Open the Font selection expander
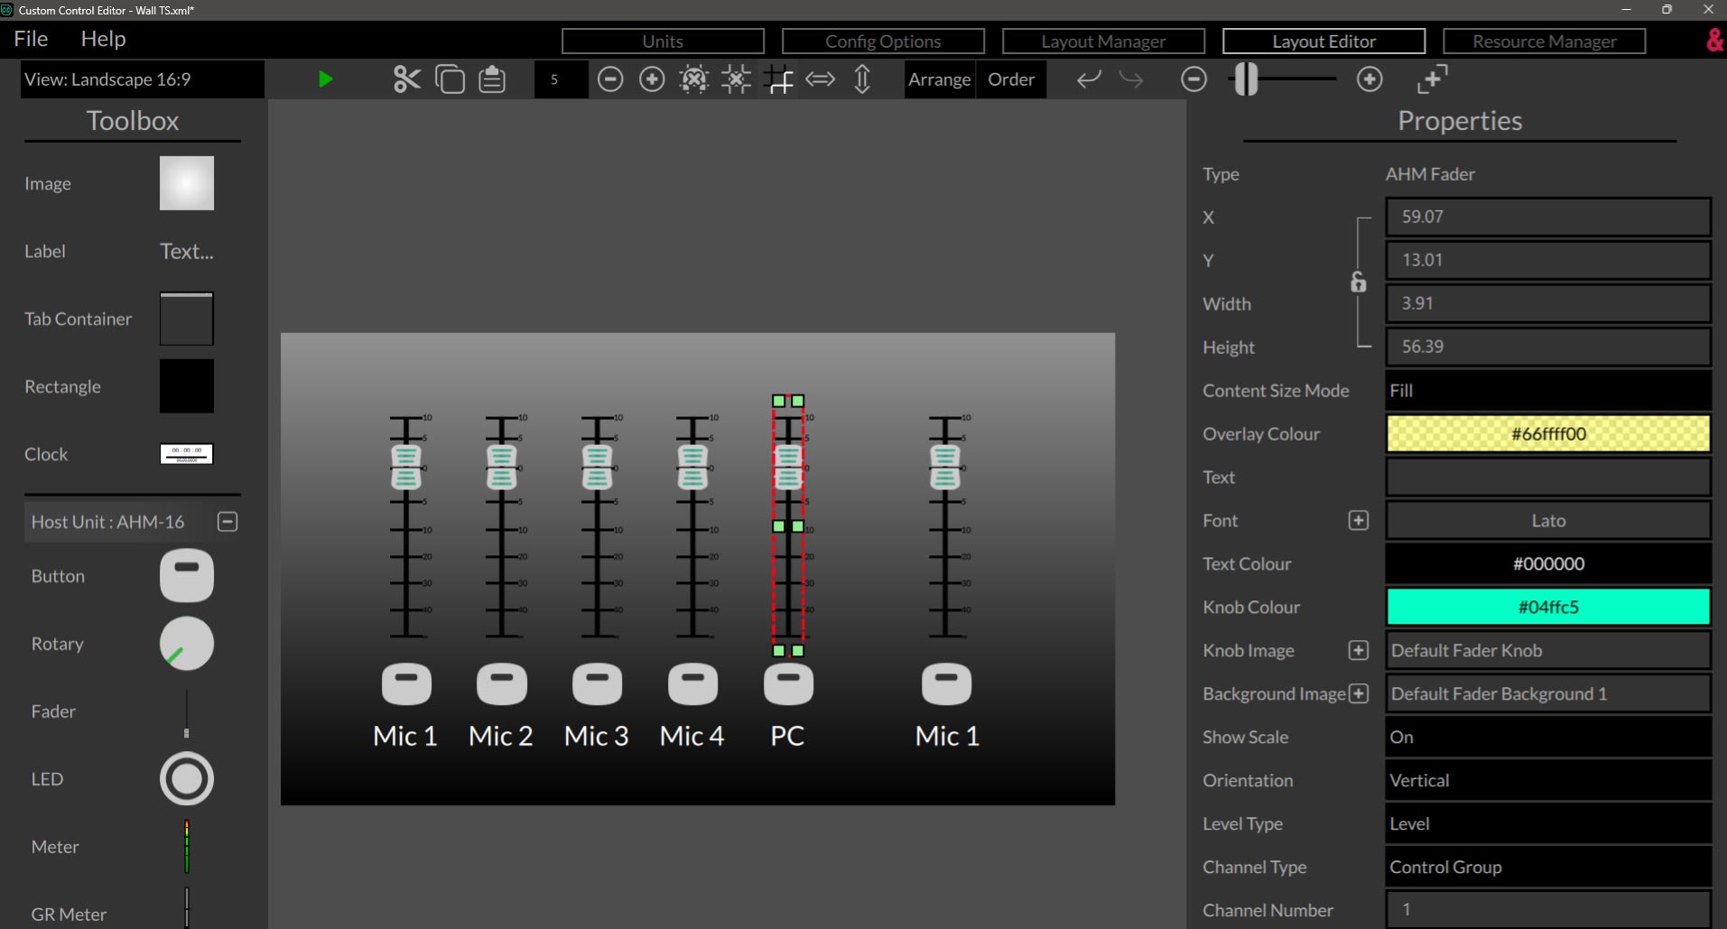The height and width of the screenshot is (929, 1727). (x=1358, y=520)
